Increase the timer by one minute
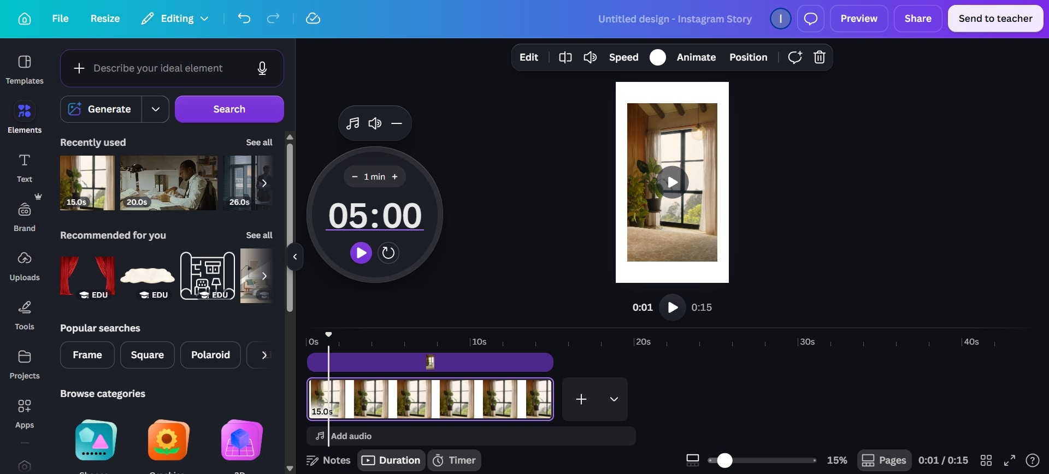1049x474 pixels. tap(394, 177)
